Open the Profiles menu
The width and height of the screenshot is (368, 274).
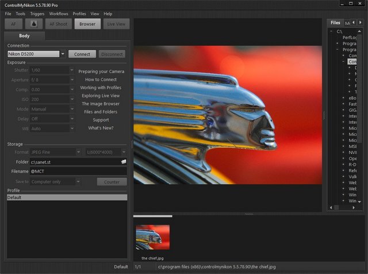[79, 14]
